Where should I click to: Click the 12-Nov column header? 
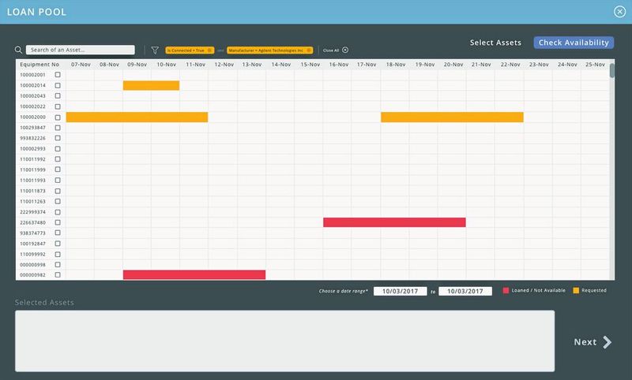coord(224,65)
